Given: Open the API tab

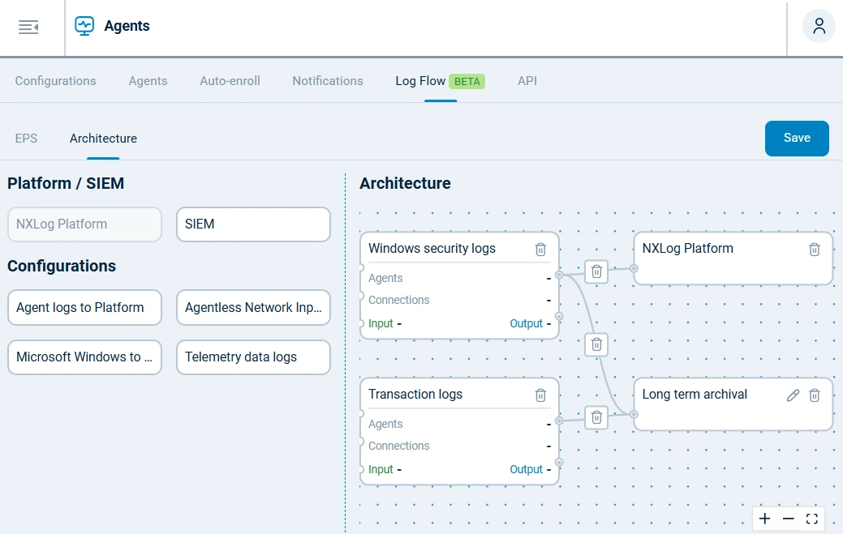Looking at the screenshot, I should point(527,81).
